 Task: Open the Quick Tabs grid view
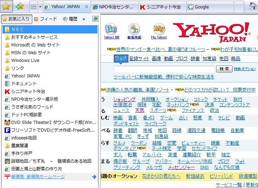pyautogui.click(x=34, y=7)
